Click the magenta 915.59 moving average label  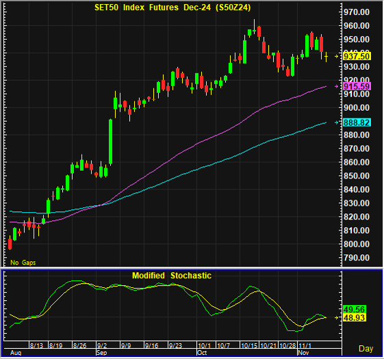click(357, 86)
